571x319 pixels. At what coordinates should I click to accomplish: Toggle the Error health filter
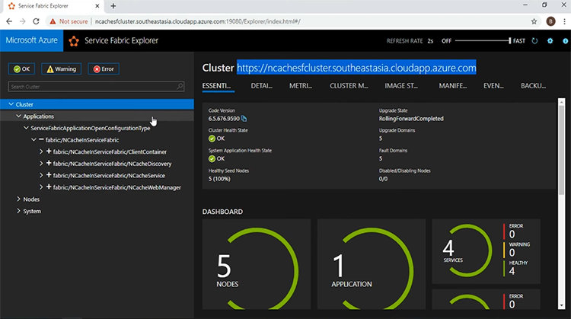(x=104, y=69)
